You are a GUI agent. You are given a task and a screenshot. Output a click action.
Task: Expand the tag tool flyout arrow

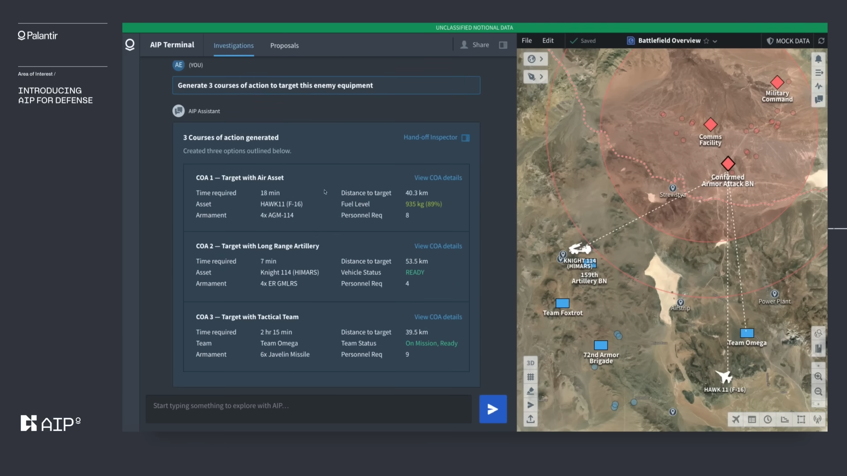(x=541, y=77)
